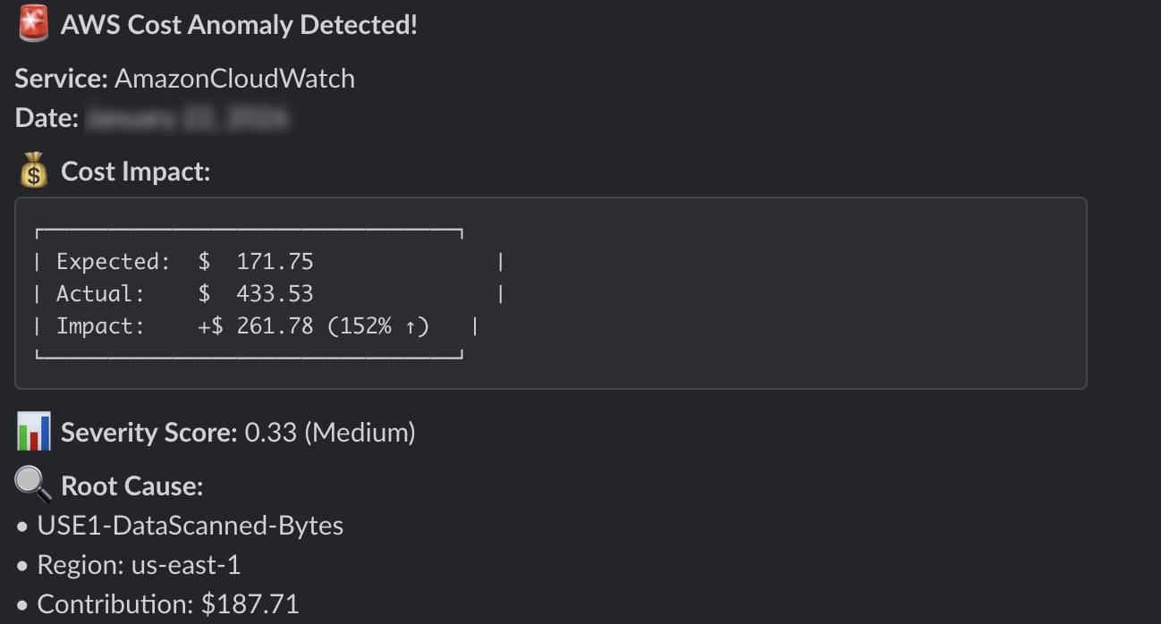The image size is (1161, 624).
Task: Click the blurred date value
Action: [186, 118]
